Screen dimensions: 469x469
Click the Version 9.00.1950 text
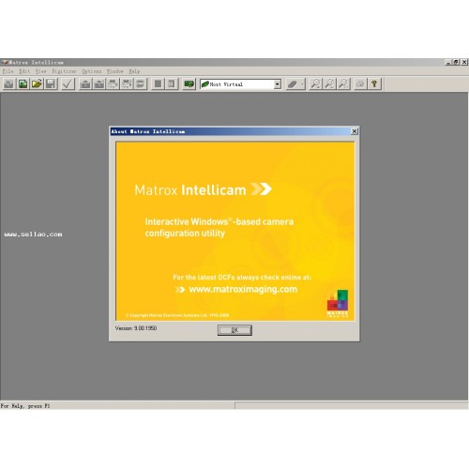pos(136,328)
